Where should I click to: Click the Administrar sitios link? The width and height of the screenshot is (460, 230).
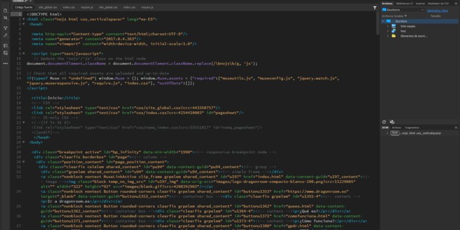click(438, 10)
